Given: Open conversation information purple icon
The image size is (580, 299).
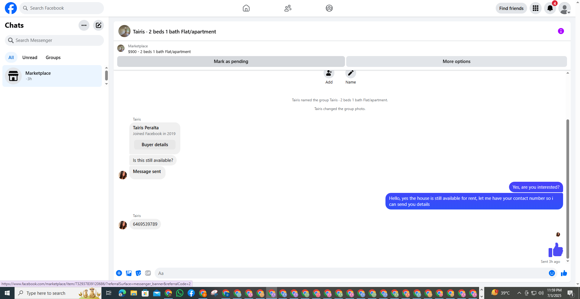Looking at the screenshot, I should pos(561,31).
